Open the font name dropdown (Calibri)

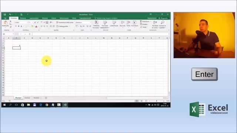click(x=27, y=22)
